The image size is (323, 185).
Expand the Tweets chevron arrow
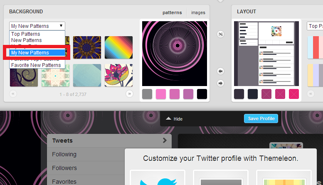click(165, 141)
